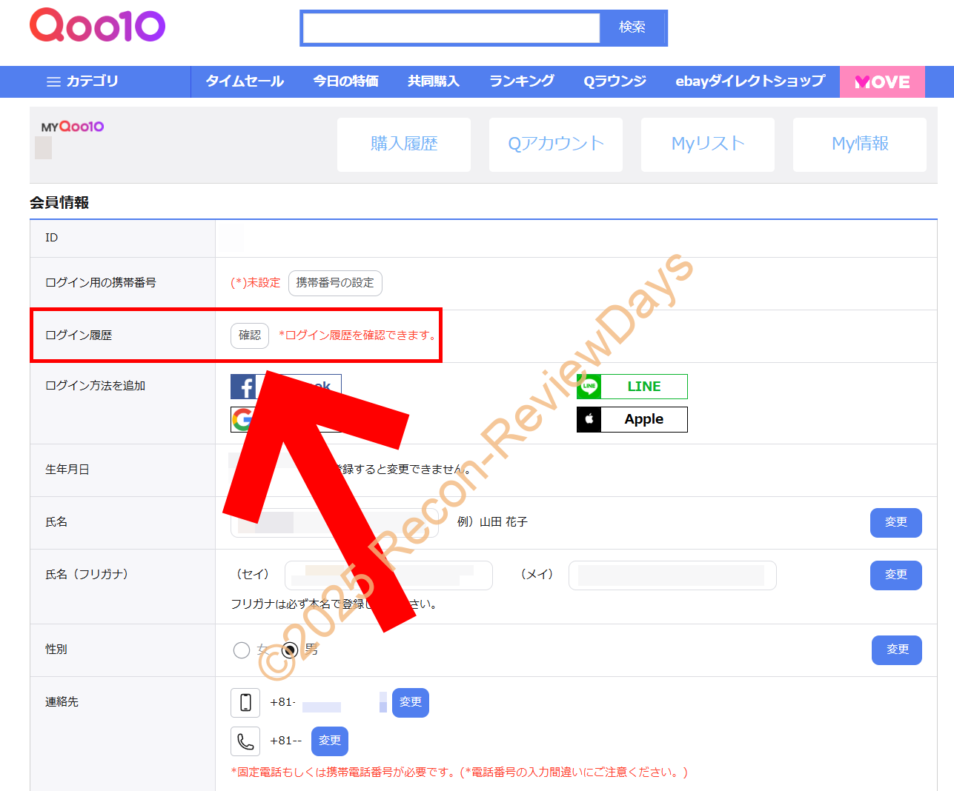Viewport: 954px width, 791px height.
Task: Click the MOVE logo in the navigation bar
Action: 882,81
